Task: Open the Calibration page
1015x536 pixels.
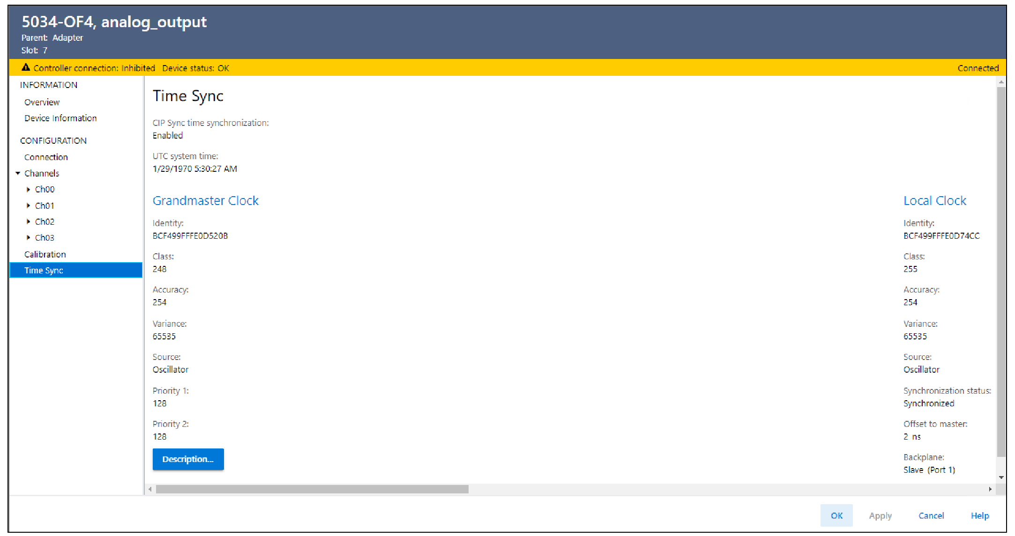Action: click(x=45, y=254)
